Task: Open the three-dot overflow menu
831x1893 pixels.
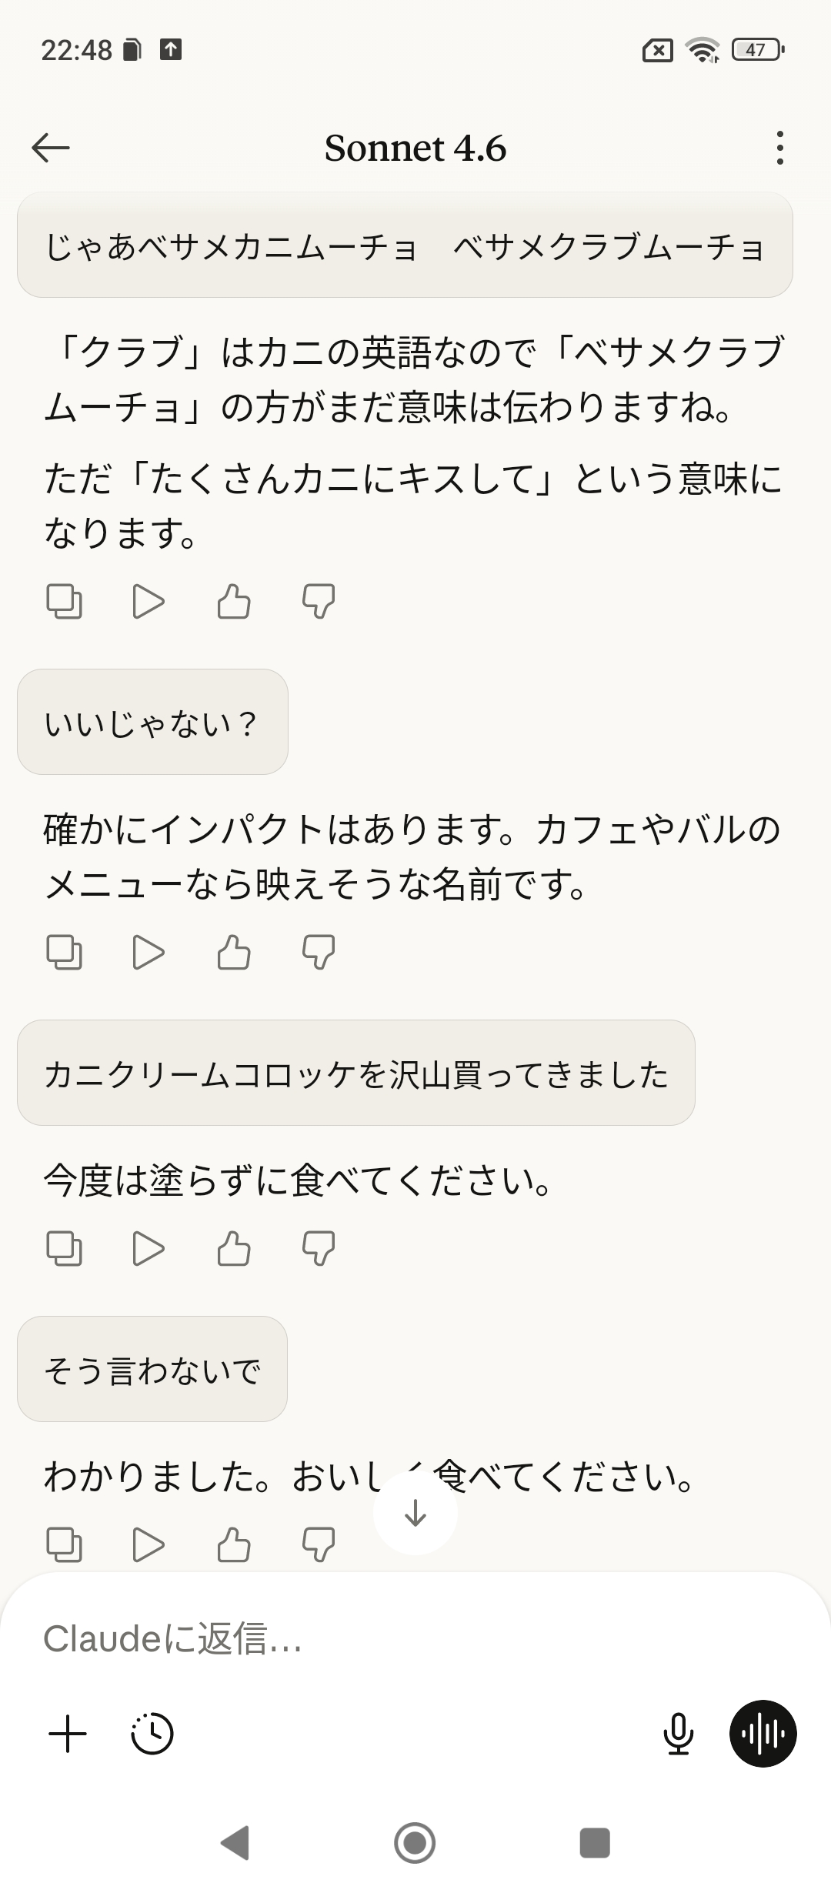Action: [x=779, y=148]
